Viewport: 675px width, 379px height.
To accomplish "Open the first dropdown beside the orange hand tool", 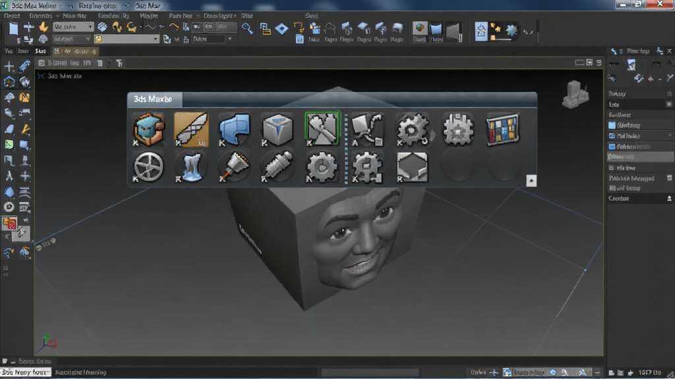I will 73,27.
